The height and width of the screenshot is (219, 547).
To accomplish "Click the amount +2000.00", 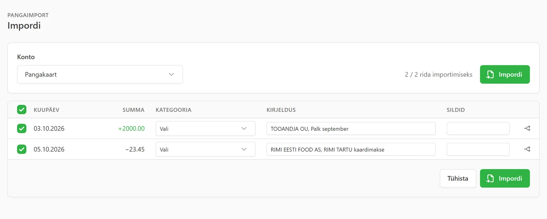I will 131,128.
